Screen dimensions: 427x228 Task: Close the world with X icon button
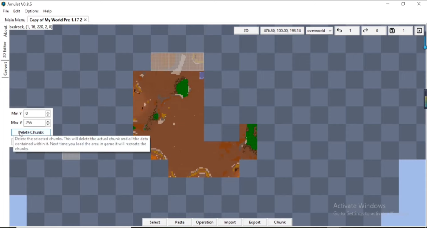[419, 31]
